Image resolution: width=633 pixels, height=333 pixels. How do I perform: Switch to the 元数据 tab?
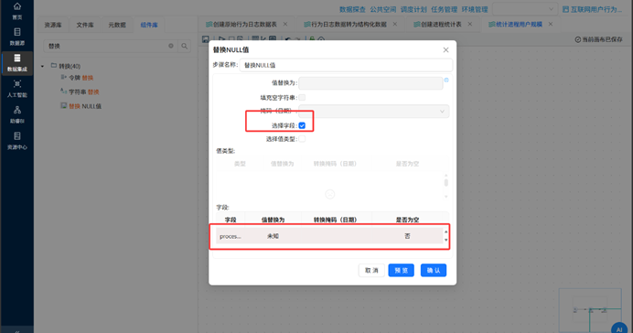[x=117, y=25]
